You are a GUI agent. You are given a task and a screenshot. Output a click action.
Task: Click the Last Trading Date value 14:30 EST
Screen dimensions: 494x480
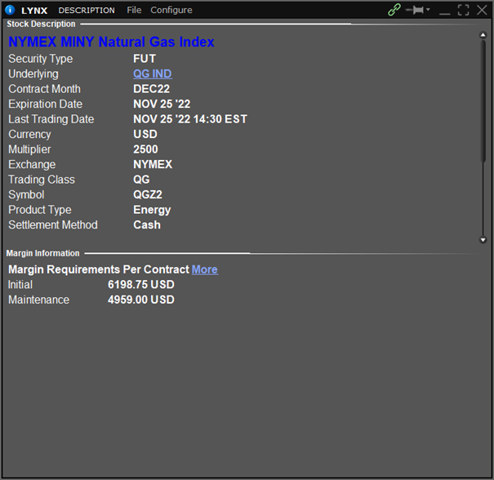[220, 119]
